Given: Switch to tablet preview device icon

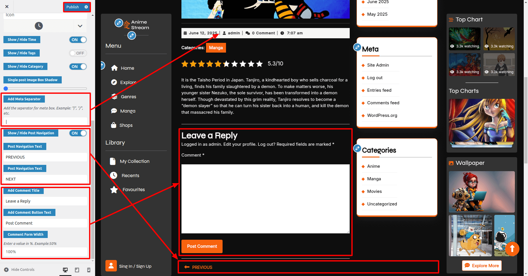Looking at the screenshot, I should (x=77, y=270).
